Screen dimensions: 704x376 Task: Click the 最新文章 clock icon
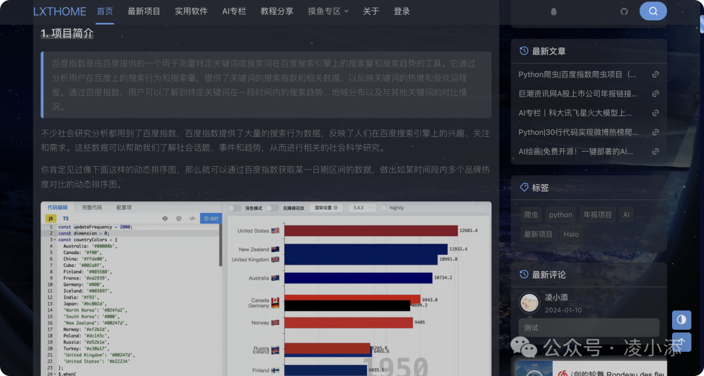pos(523,51)
